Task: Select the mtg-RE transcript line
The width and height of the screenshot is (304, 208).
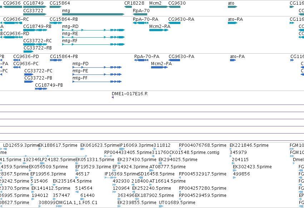Action: coord(93,37)
